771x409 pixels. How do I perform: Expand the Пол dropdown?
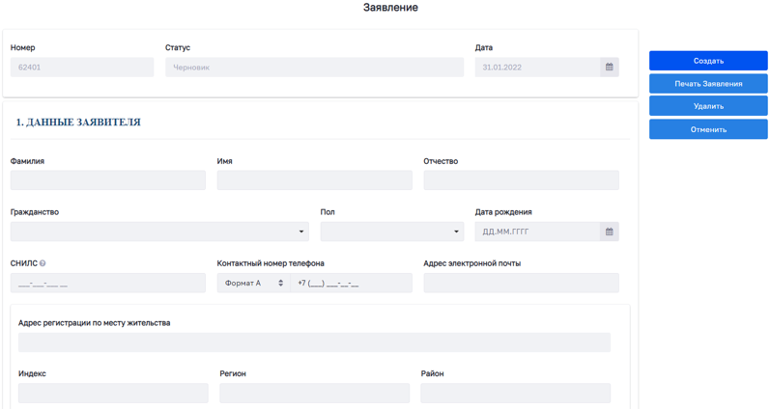point(391,232)
